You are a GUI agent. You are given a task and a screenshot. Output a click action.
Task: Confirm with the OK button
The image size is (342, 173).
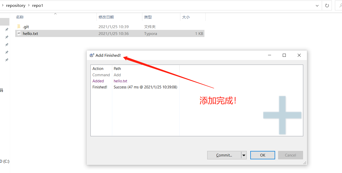click(263, 155)
